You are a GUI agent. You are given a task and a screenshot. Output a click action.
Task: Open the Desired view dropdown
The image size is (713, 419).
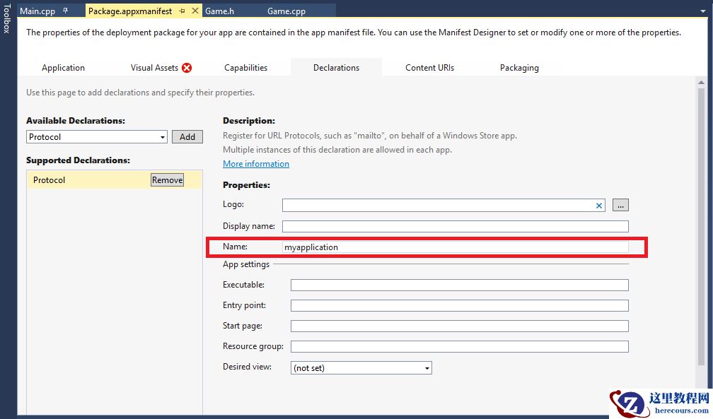(x=427, y=368)
